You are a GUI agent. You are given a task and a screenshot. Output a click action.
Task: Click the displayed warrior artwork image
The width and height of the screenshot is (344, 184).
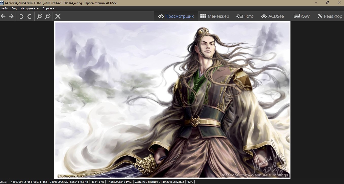172,100
